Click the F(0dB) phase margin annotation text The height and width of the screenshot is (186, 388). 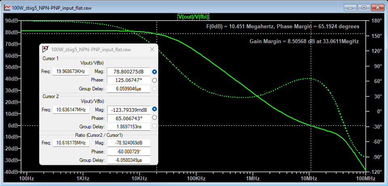click(x=282, y=26)
